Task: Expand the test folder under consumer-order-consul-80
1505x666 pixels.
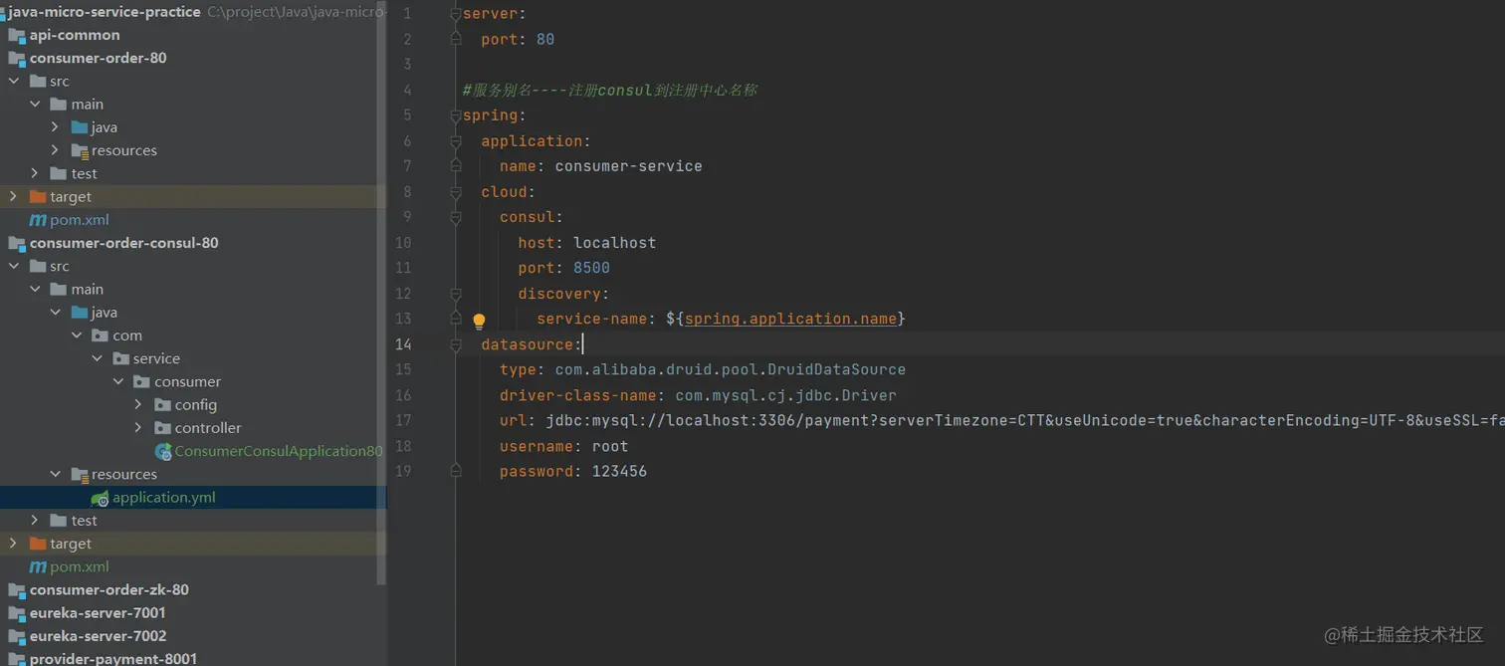Action: [35, 521]
